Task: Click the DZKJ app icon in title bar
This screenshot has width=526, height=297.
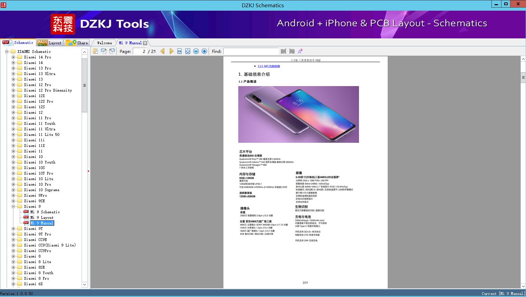Action: coord(3,5)
